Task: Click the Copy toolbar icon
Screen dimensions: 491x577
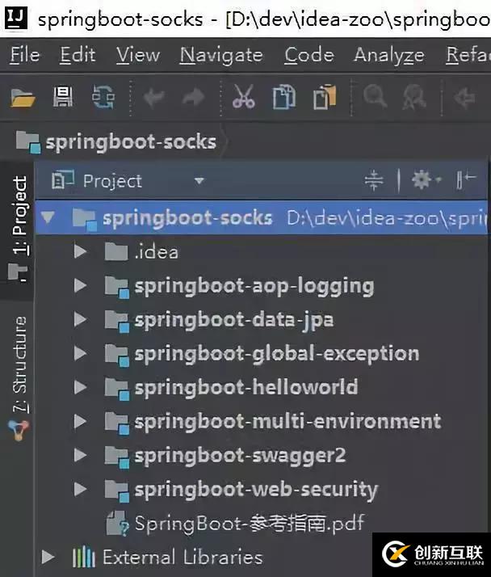Action: point(284,98)
